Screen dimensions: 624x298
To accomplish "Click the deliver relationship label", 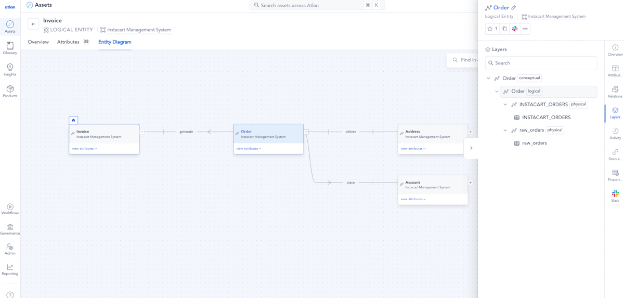I will point(350,132).
